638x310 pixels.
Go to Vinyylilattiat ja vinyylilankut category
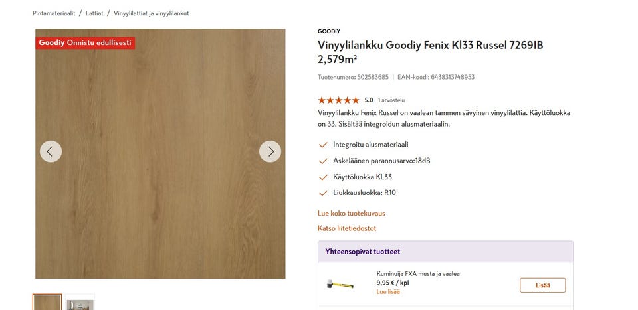tap(151, 13)
